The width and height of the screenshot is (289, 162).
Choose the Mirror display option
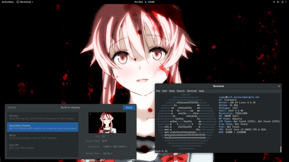pos(43,136)
